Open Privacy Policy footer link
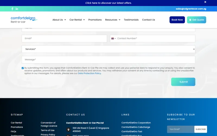The height and width of the screenshot is (136, 217). [x=48, y=135]
